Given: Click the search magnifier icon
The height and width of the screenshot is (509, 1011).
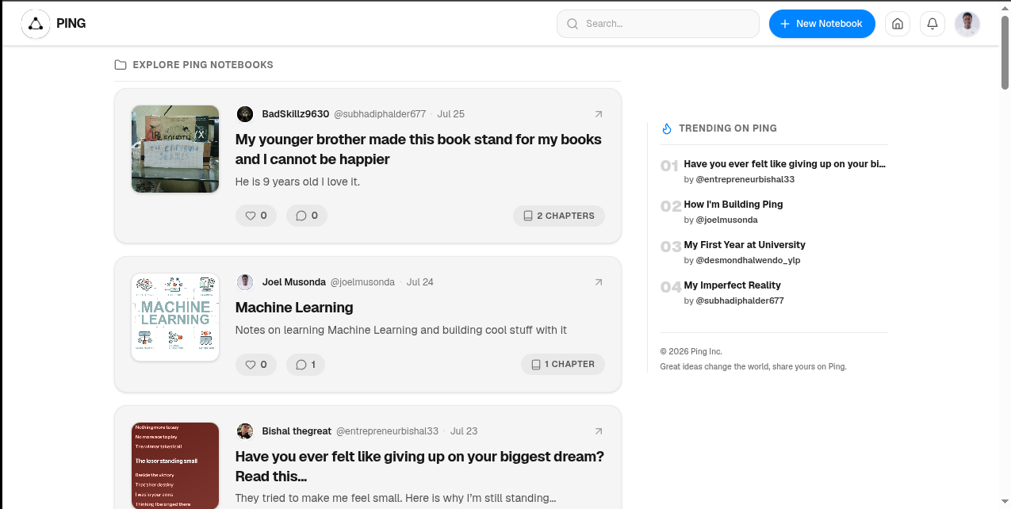Looking at the screenshot, I should pos(573,24).
